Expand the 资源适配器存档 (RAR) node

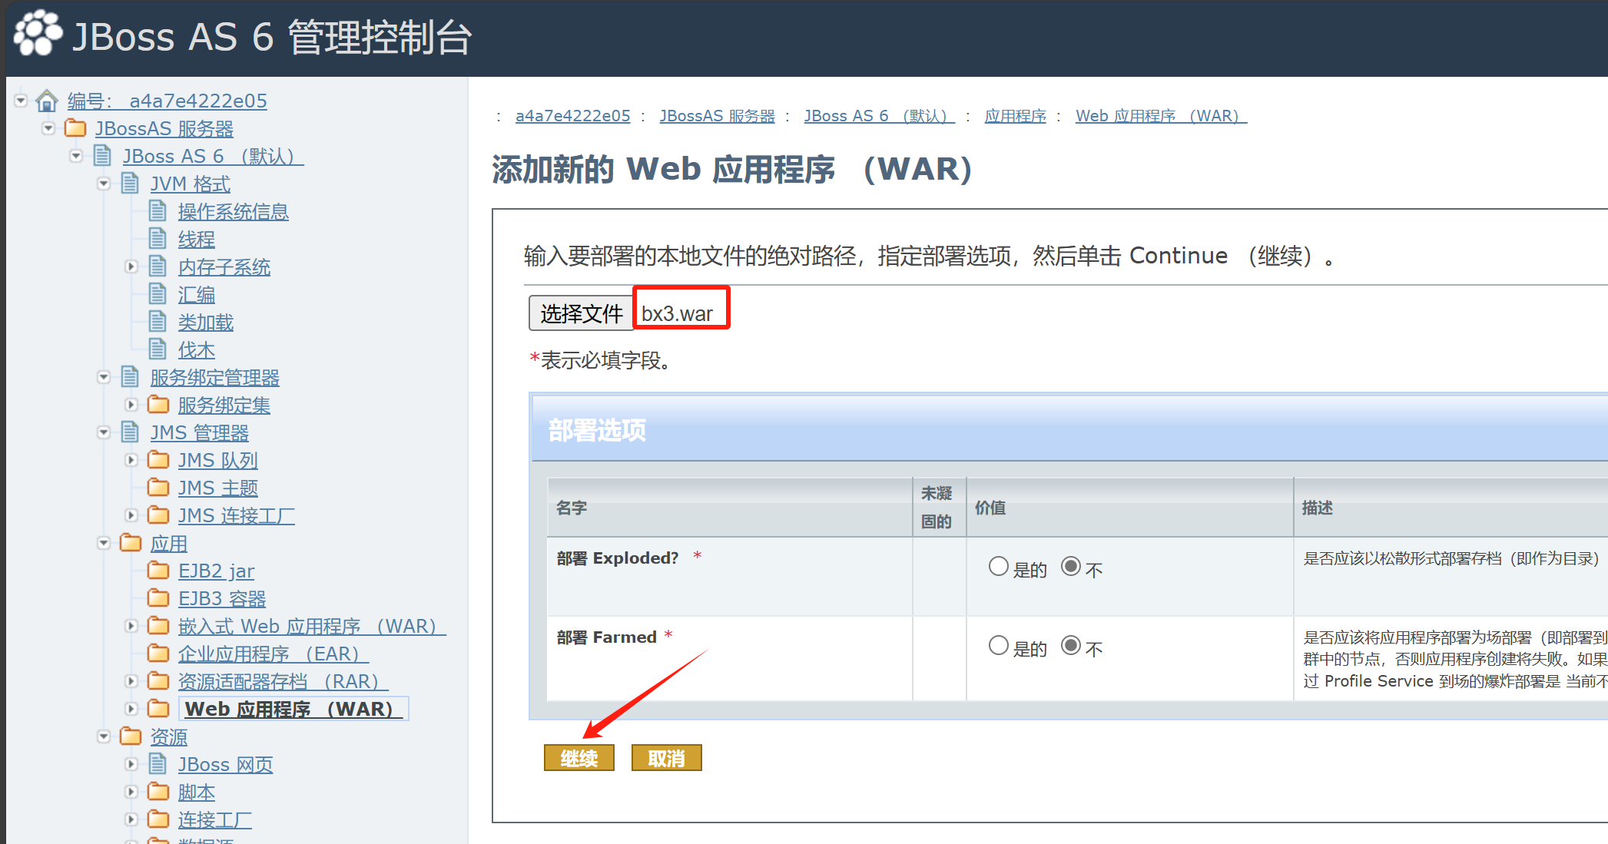(131, 680)
